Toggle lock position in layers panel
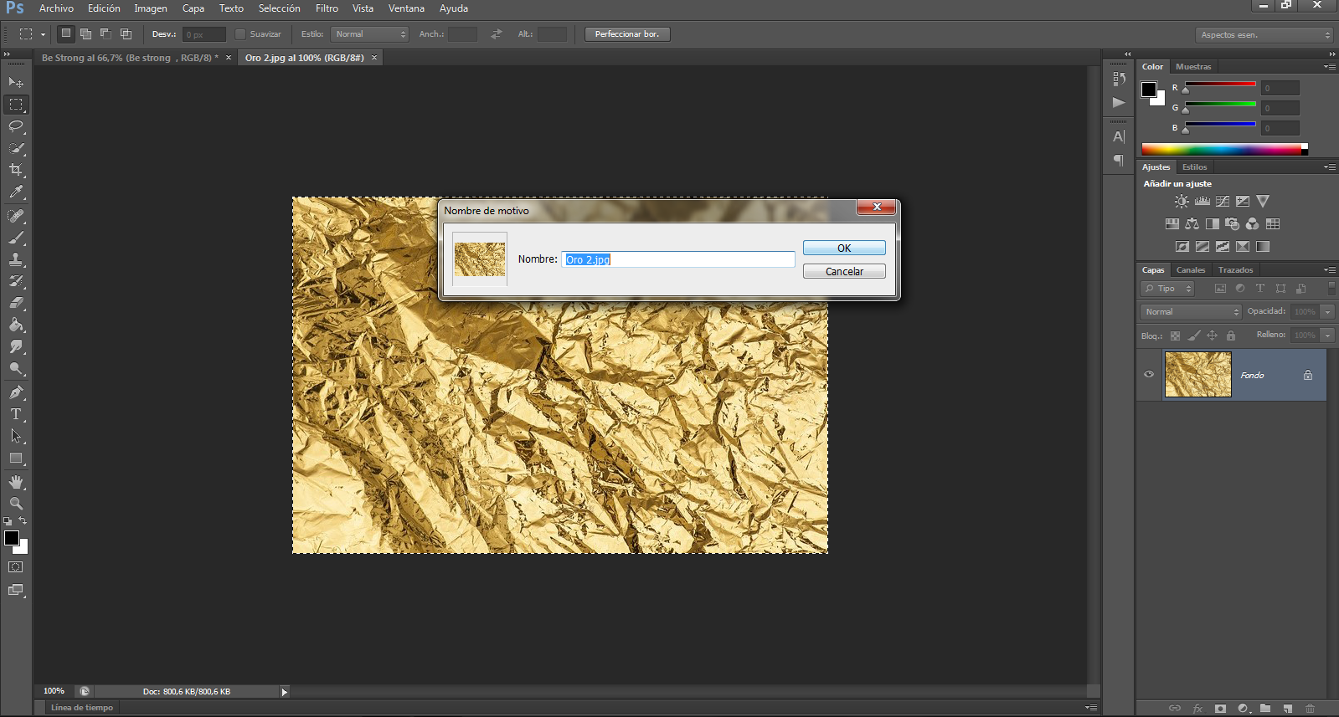Screen dimensions: 1339x717 (1212, 335)
